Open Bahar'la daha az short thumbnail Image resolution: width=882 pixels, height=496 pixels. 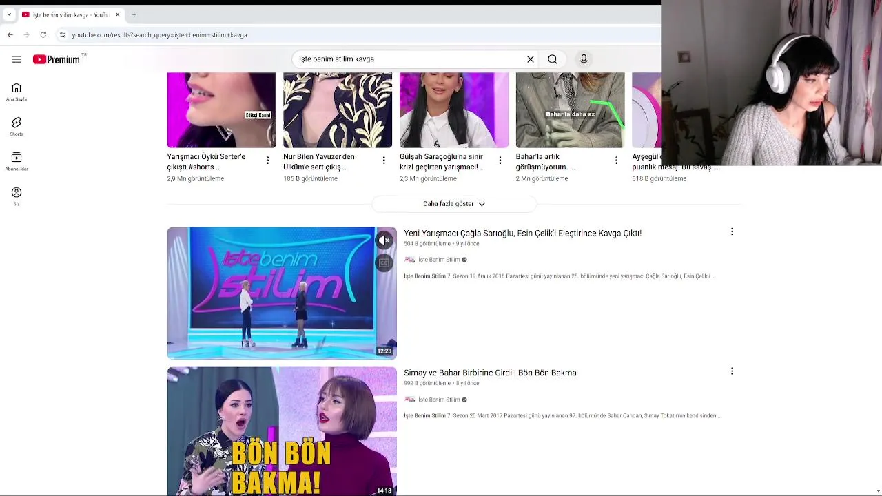pyautogui.click(x=571, y=110)
